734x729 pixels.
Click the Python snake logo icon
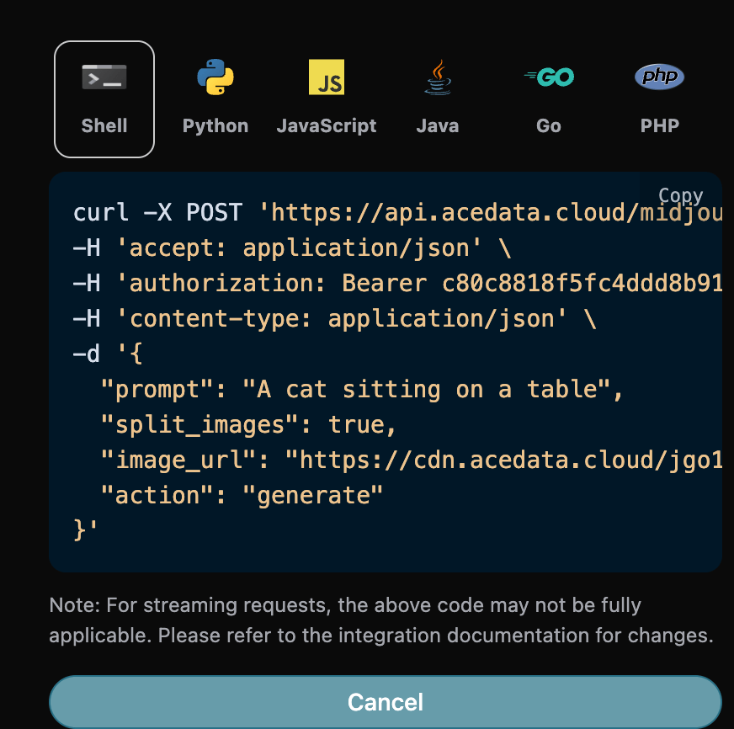(215, 77)
